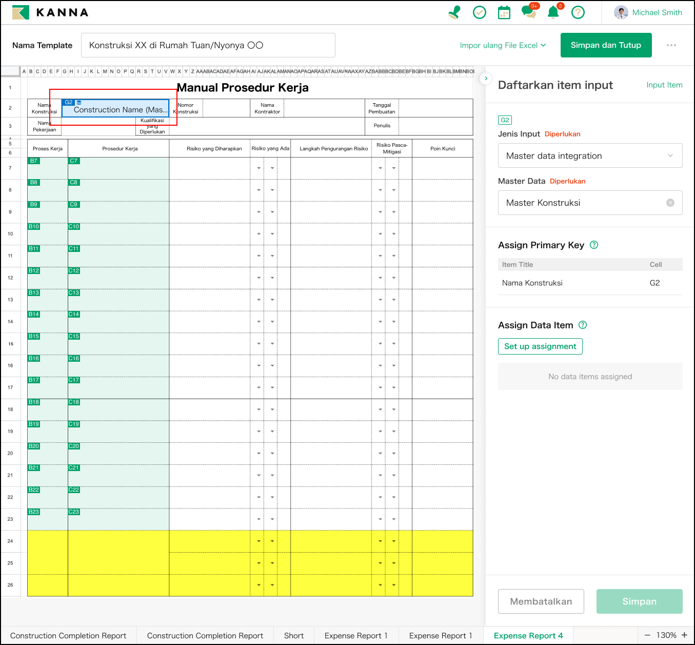Click Simpan dan Tutup button
The height and width of the screenshot is (645, 695).
pyautogui.click(x=606, y=45)
